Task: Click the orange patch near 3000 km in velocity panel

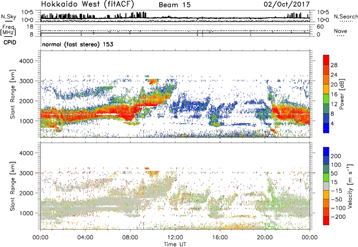Action: tap(153, 173)
